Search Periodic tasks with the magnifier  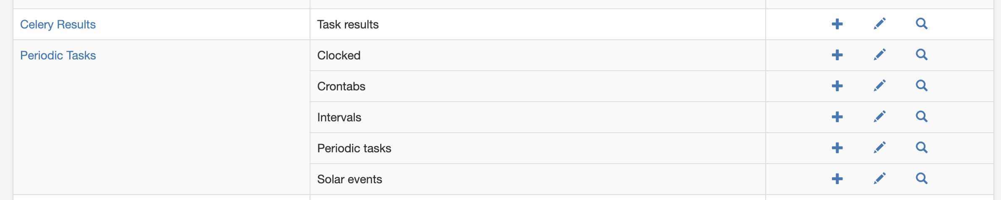pyautogui.click(x=922, y=148)
